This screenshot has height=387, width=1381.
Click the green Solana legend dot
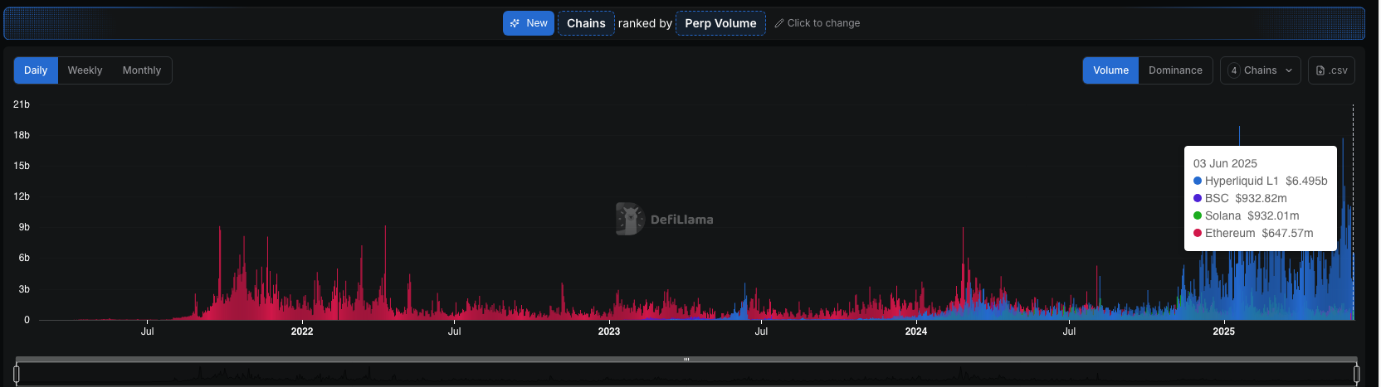(1198, 215)
